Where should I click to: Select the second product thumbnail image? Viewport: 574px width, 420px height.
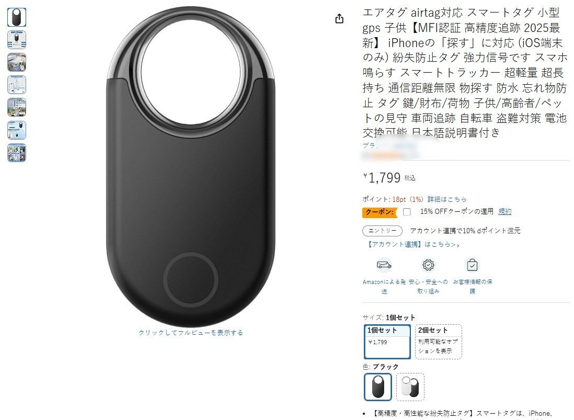coord(17,40)
